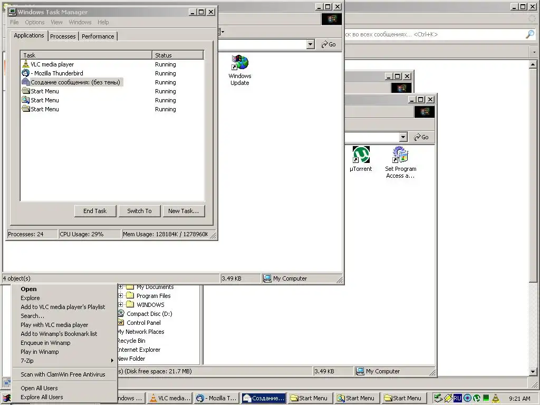Select the WINDOWS folder in tree

click(x=150, y=305)
